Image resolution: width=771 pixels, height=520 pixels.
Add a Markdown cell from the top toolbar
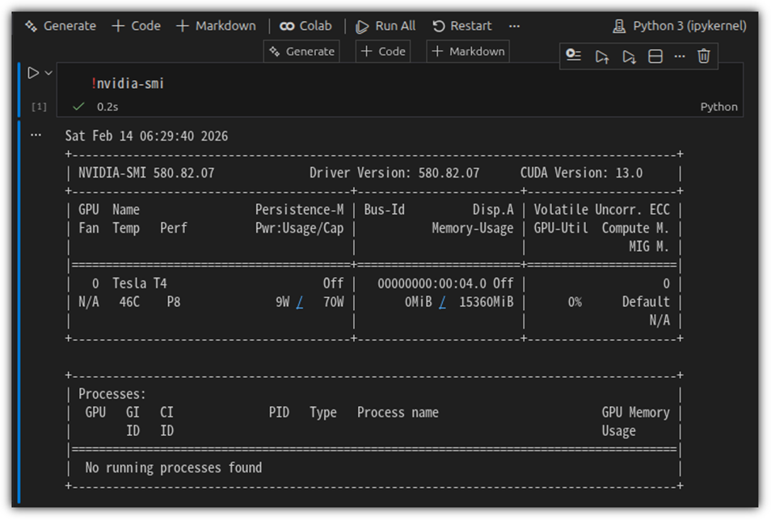tap(216, 26)
